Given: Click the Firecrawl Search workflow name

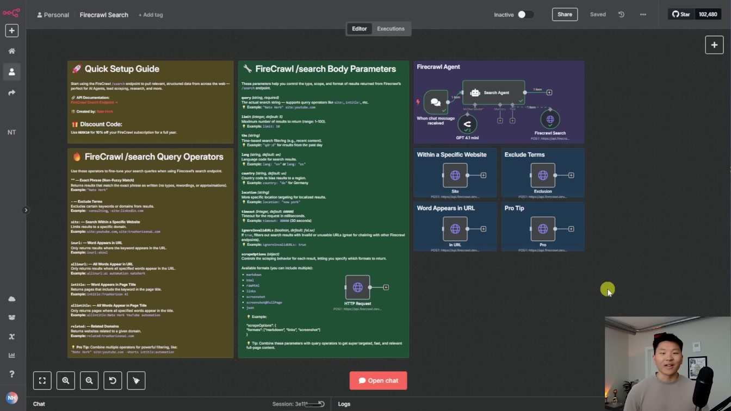Looking at the screenshot, I should coord(104,15).
